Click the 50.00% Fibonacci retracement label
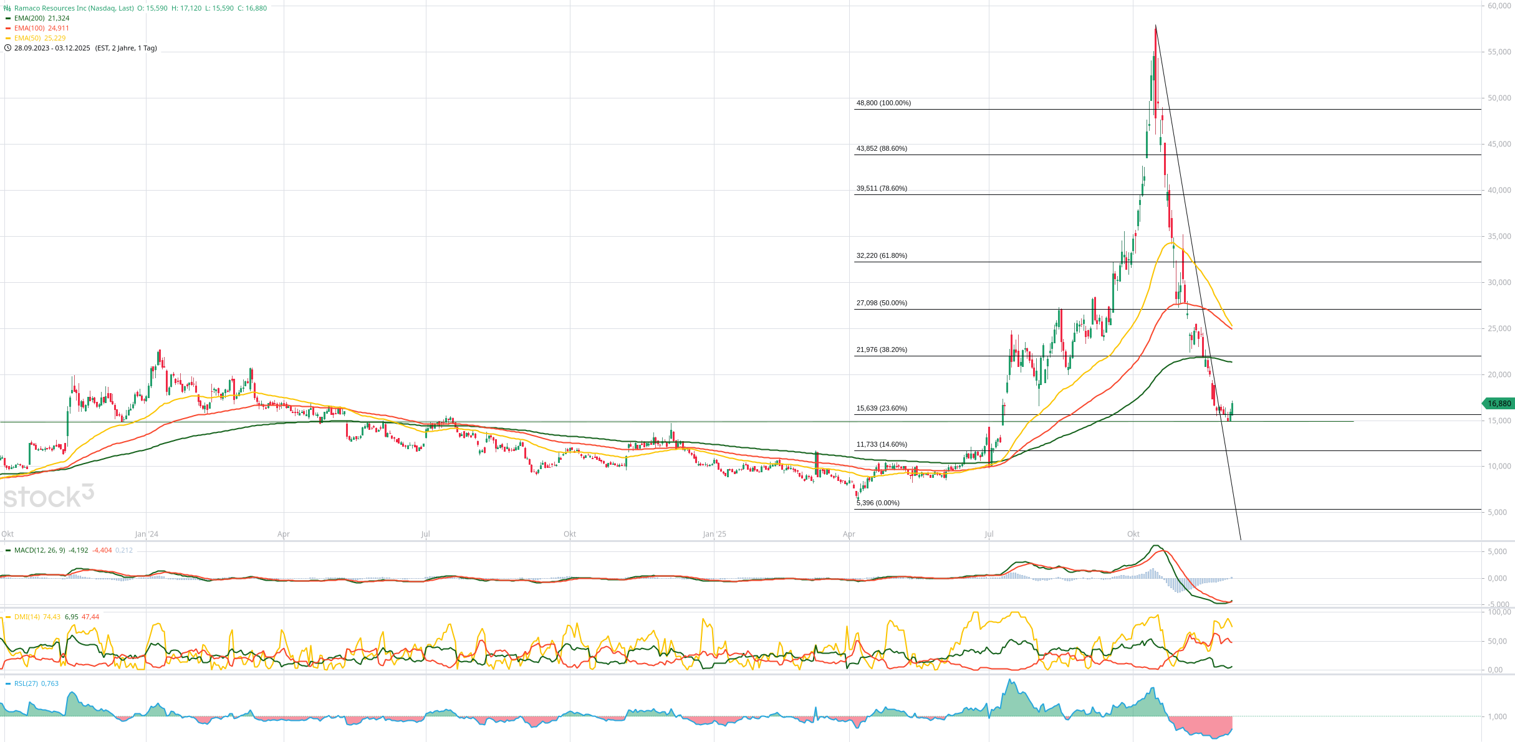Screen dimensions: 1515x742 point(882,303)
